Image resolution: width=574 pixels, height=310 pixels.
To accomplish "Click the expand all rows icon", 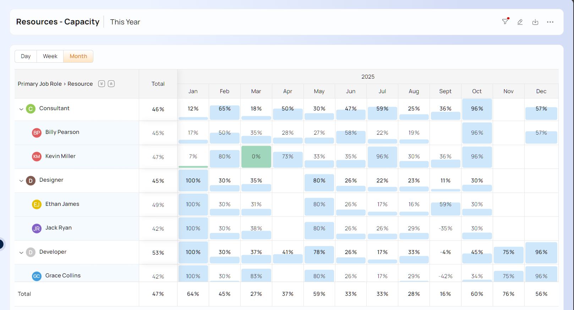I will (102, 84).
